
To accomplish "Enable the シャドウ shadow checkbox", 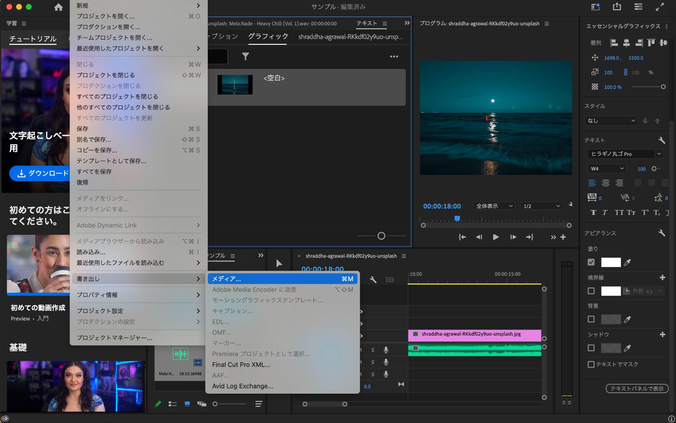I will point(591,348).
